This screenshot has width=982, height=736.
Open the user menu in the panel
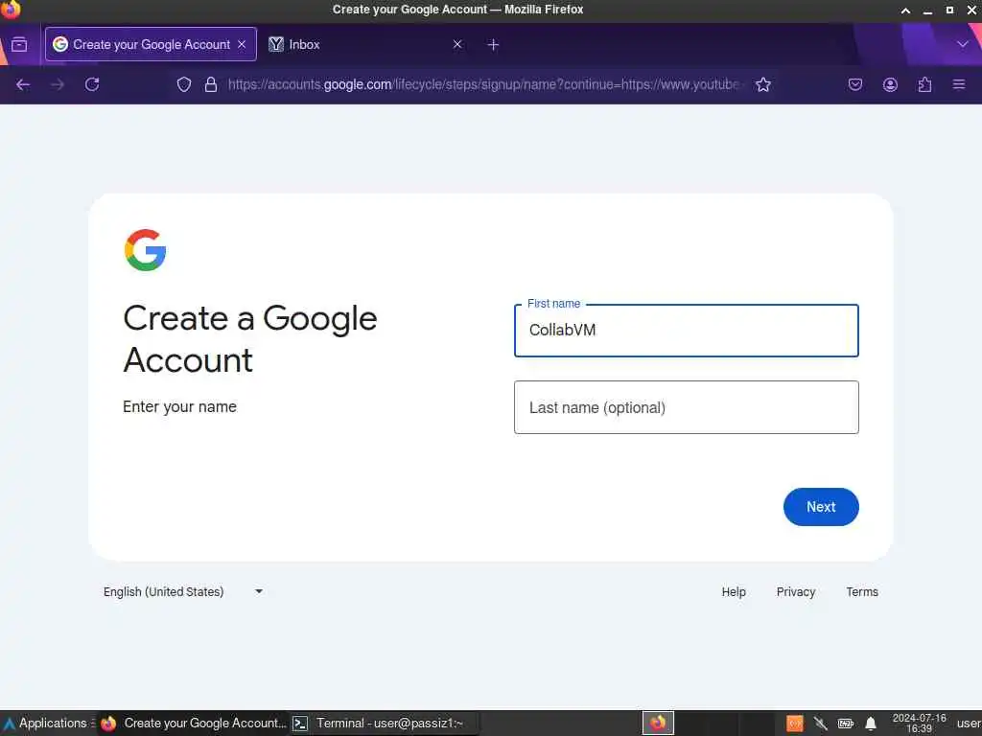(969, 724)
